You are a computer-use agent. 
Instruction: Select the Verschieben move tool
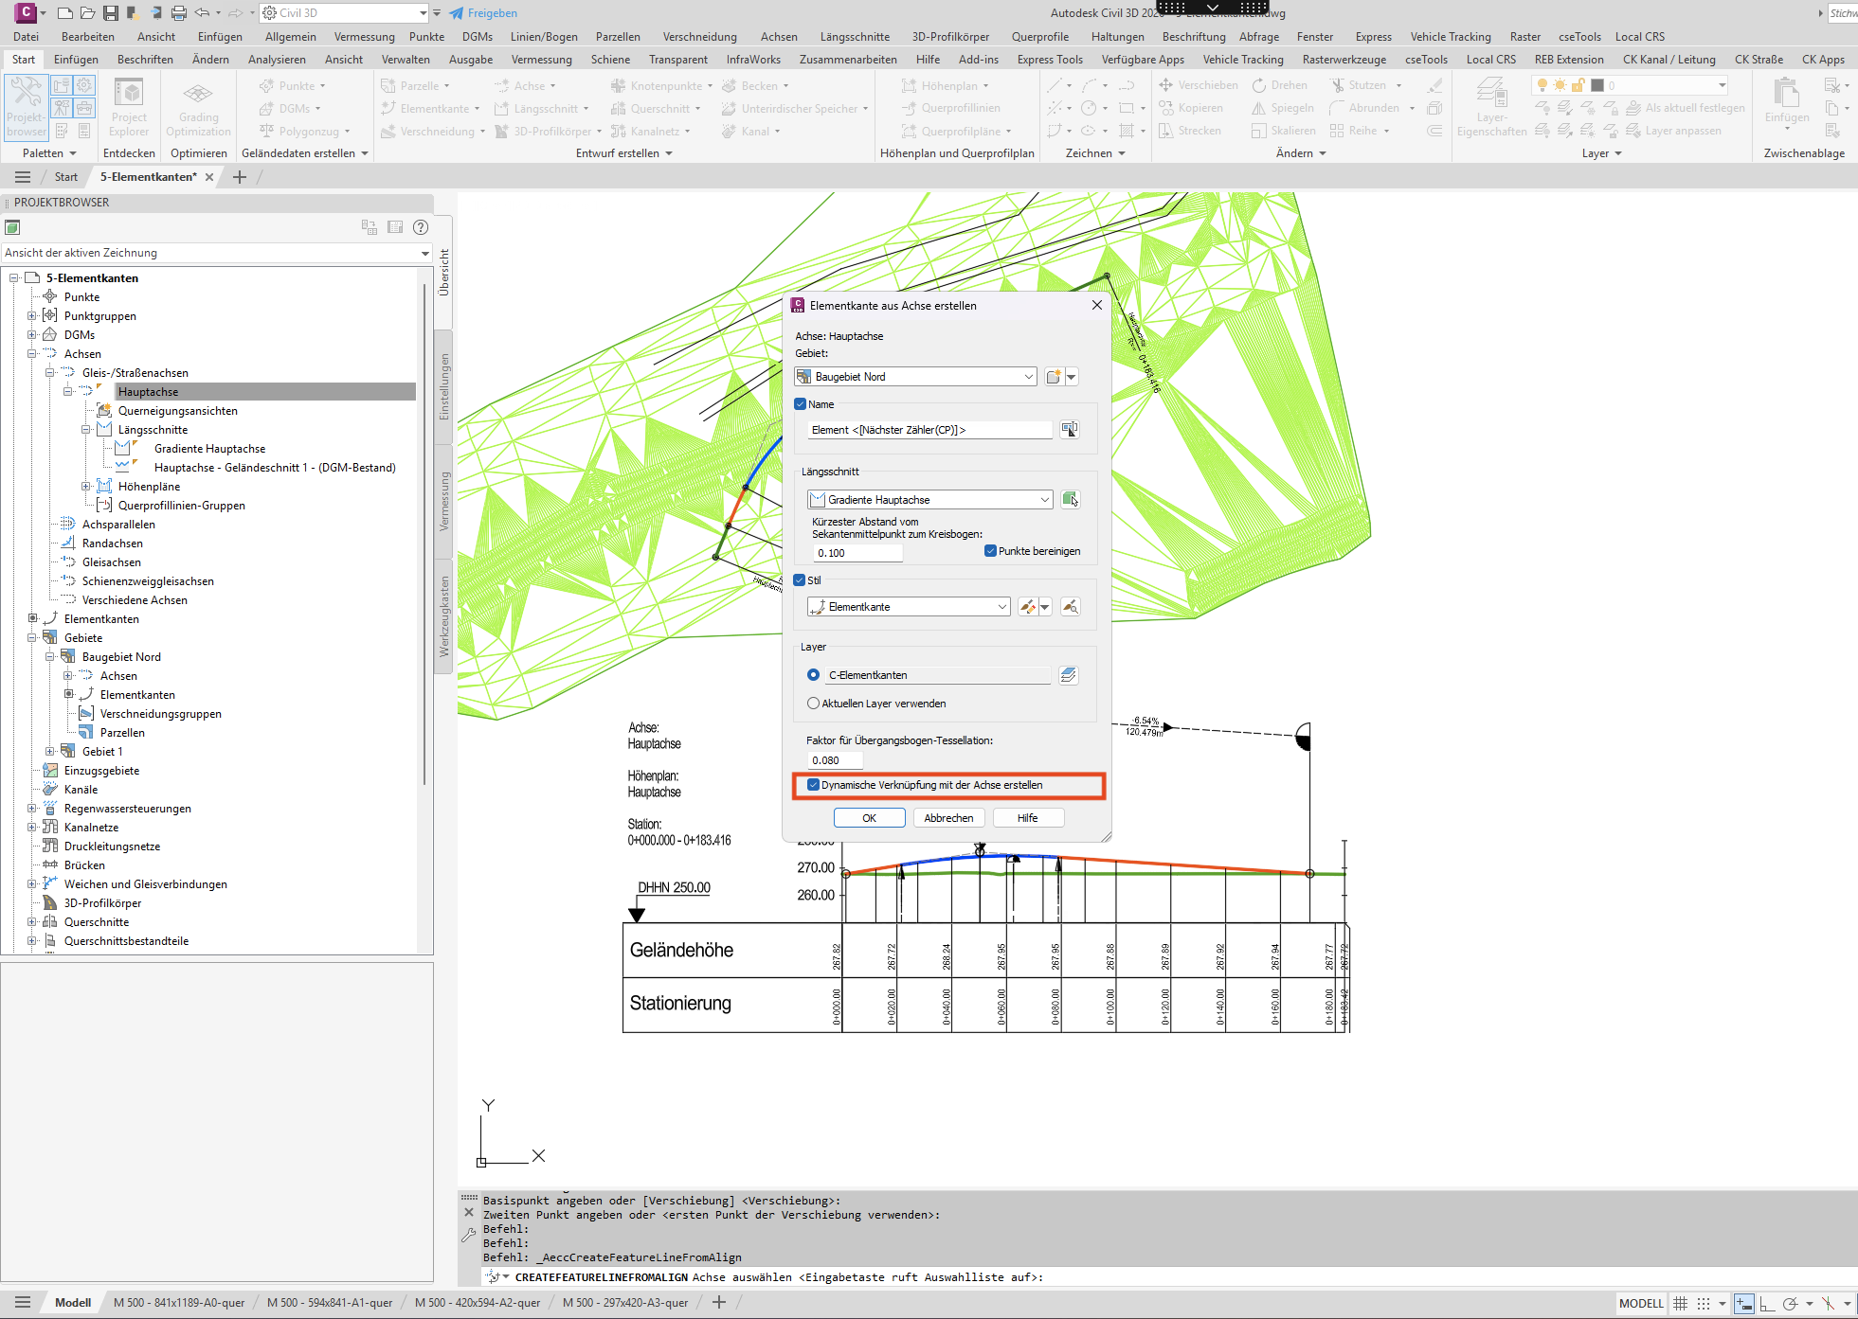1199,85
